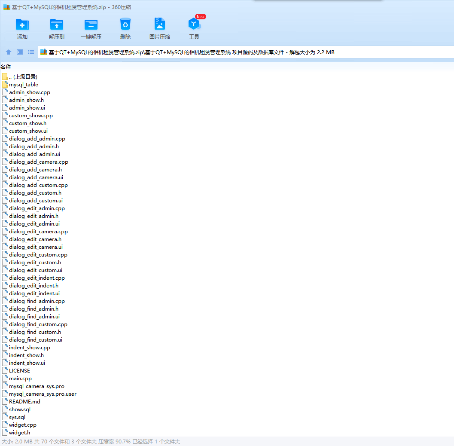The image size is (454, 446).
Task: Open the 工具 (Tools) icon
Action: [x=194, y=24]
